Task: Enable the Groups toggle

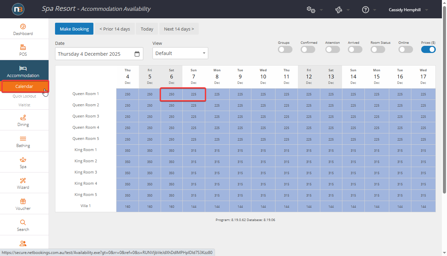Action: (x=285, y=50)
